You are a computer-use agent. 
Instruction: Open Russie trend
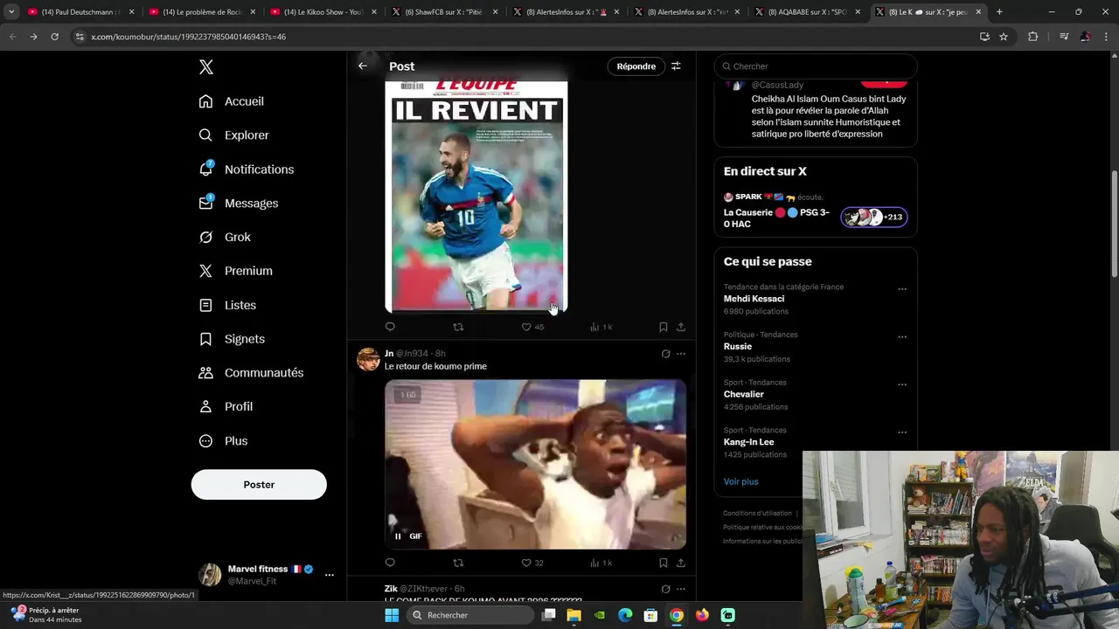click(x=738, y=347)
